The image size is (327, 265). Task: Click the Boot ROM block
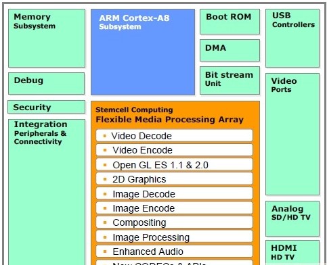[x=230, y=22]
